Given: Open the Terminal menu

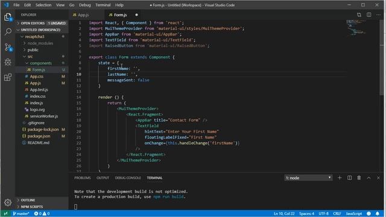Looking at the screenshot, I should pyautogui.click(x=103, y=5).
